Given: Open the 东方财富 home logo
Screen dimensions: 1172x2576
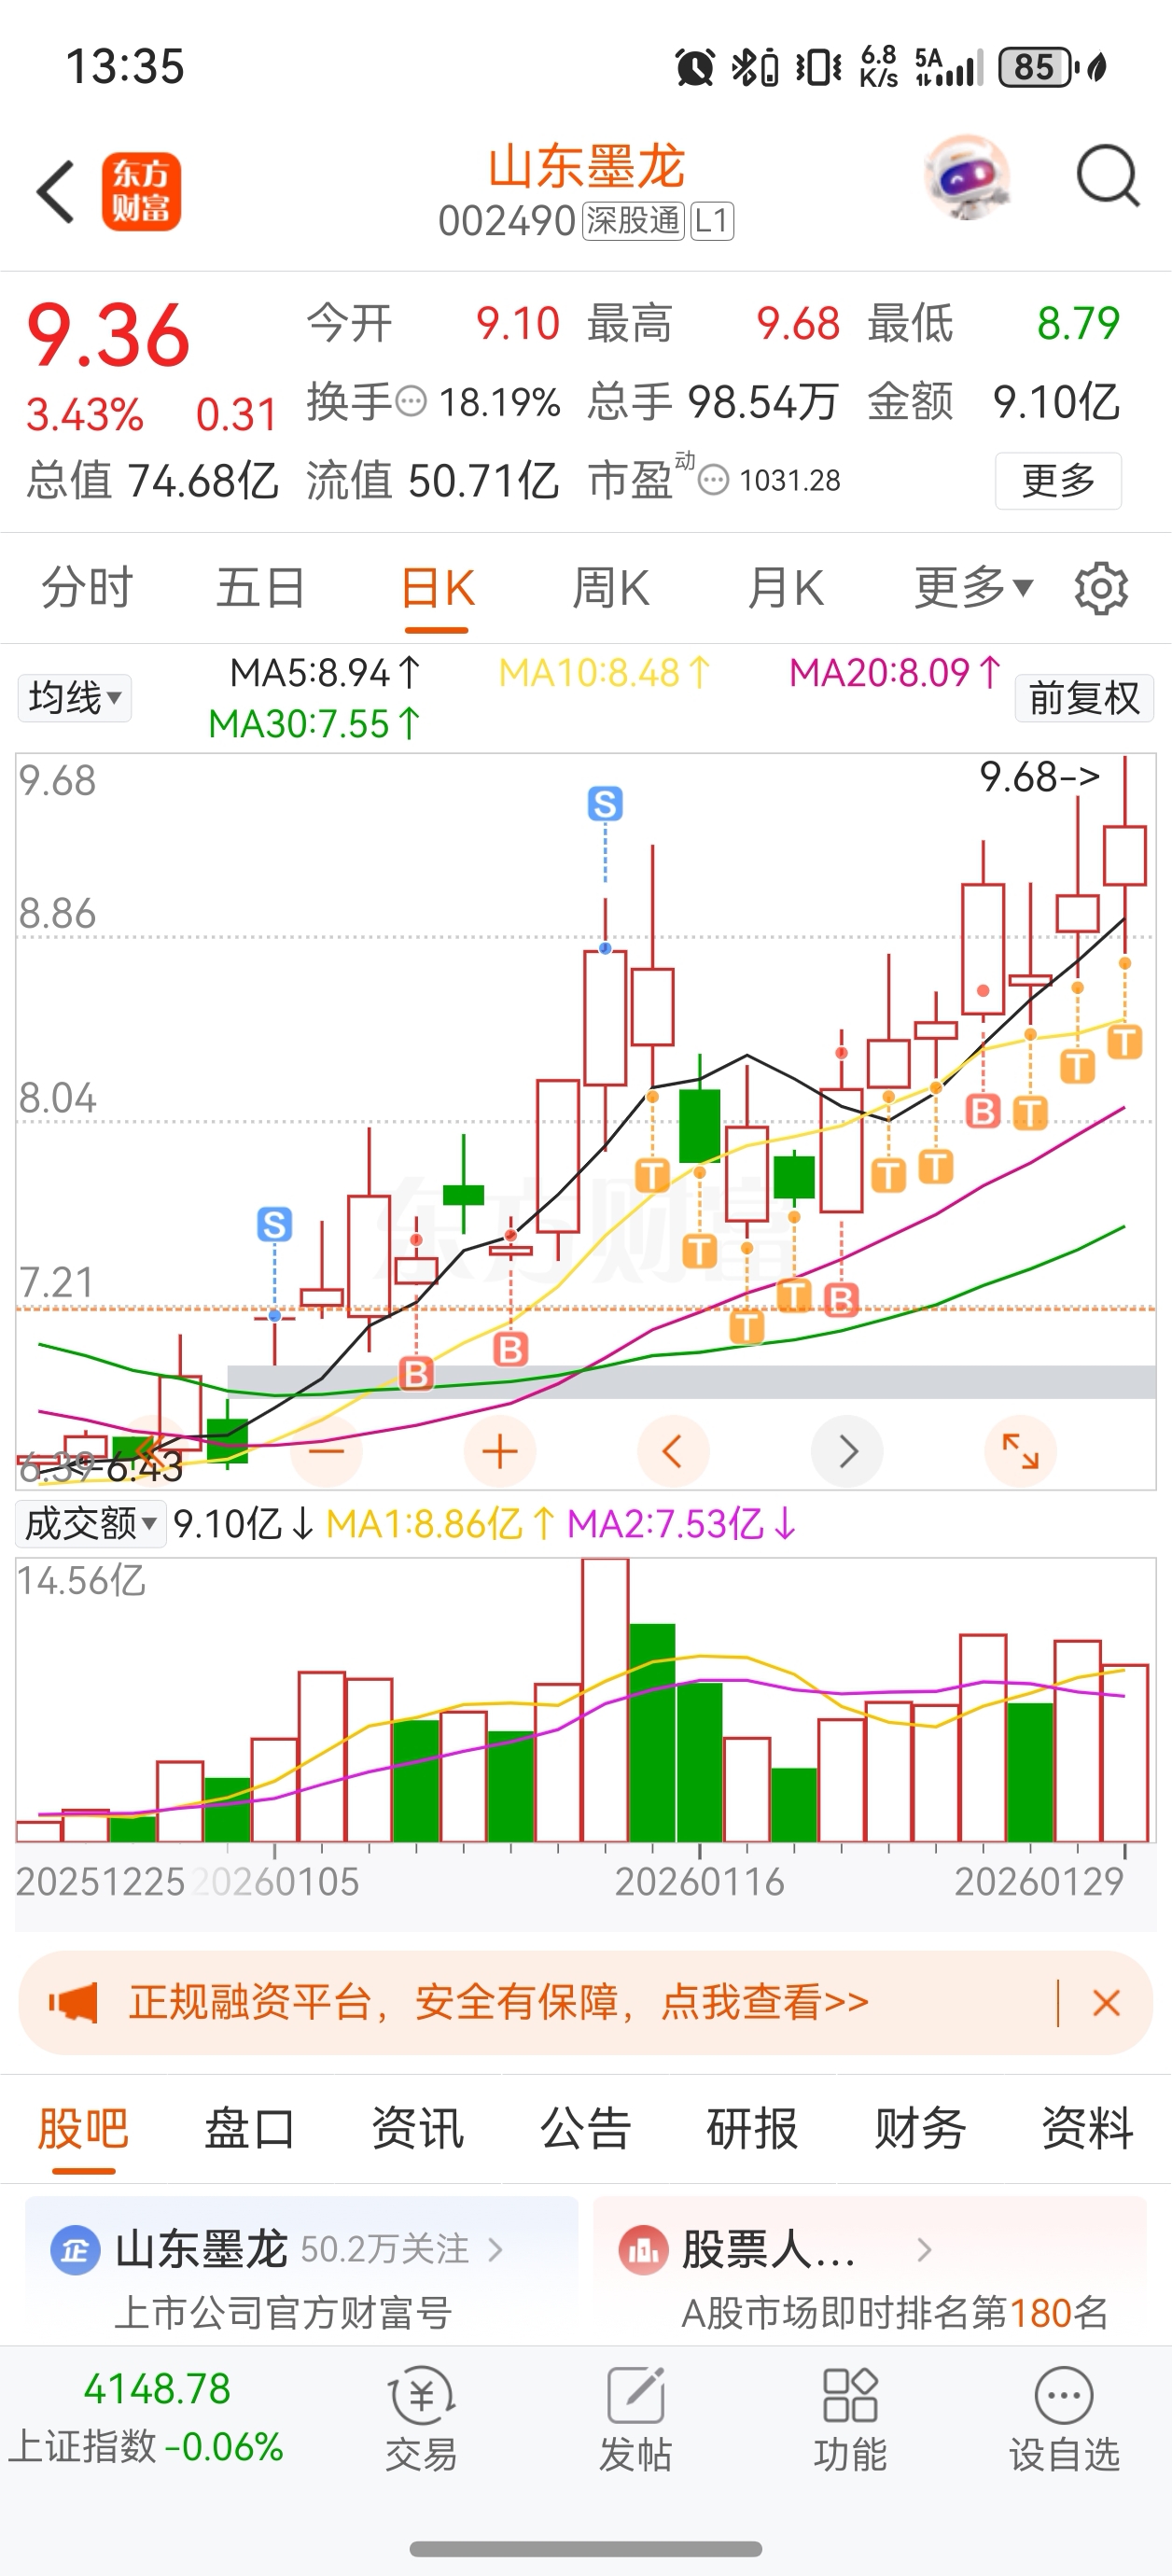Looking at the screenshot, I should pyautogui.click(x=141, y=191).
